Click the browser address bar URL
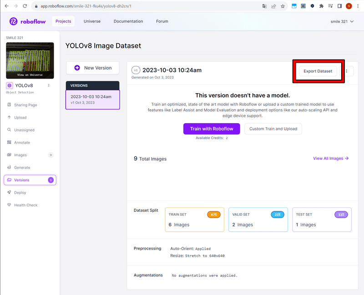 pyautogui.click(x=86, y=6)
